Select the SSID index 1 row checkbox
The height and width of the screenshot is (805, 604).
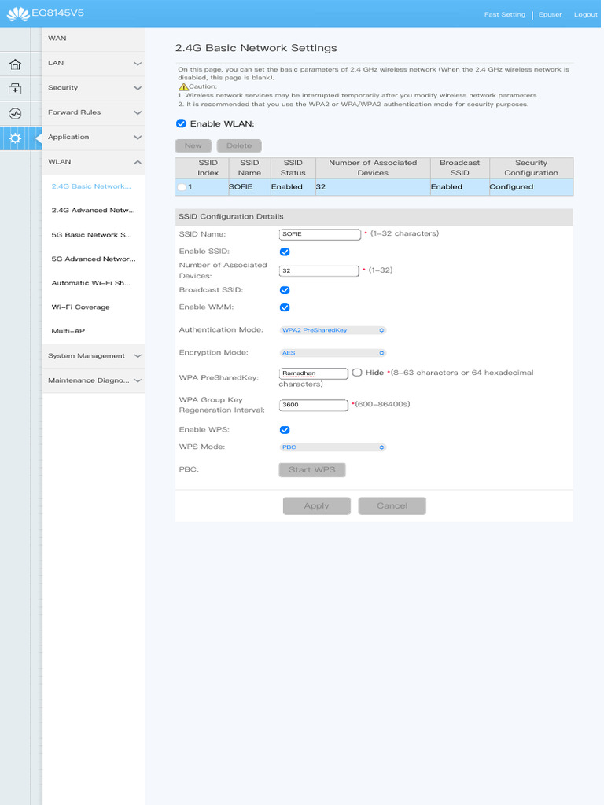tap(182, 187)
